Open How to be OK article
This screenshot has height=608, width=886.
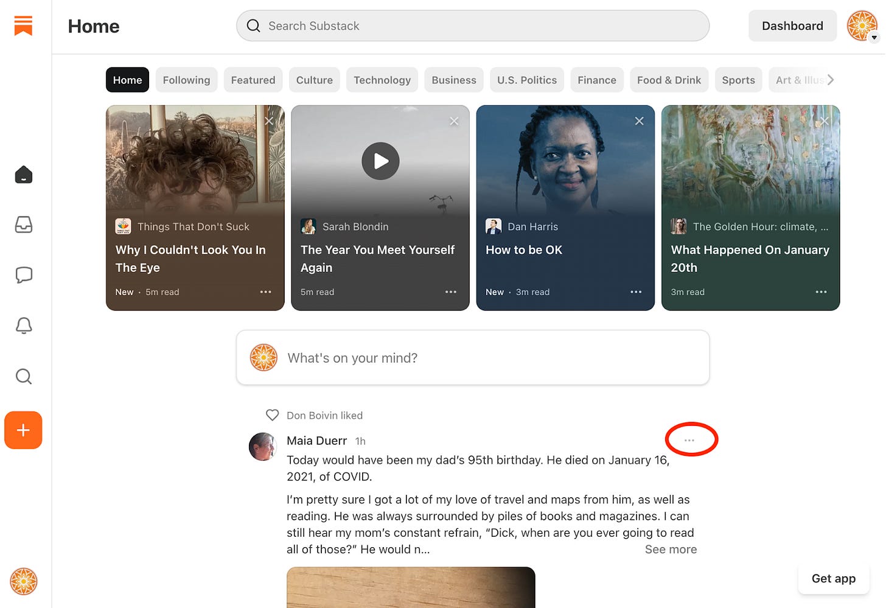tap(524, 250)
